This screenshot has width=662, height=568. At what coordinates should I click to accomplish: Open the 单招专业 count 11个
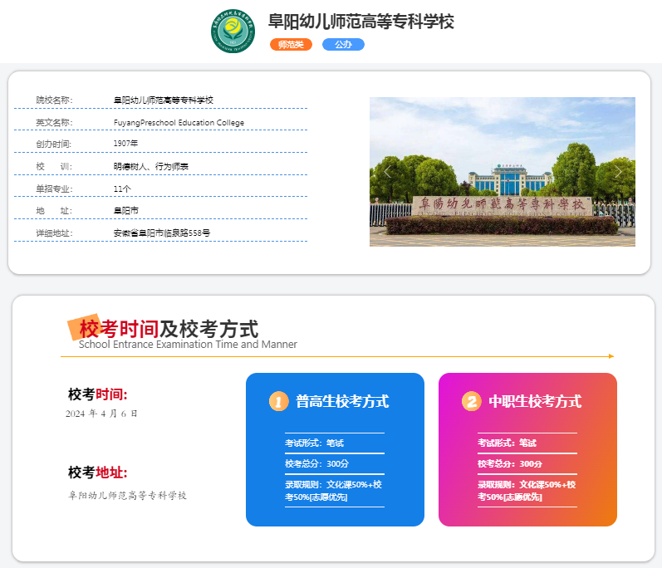tap(122, 189)
